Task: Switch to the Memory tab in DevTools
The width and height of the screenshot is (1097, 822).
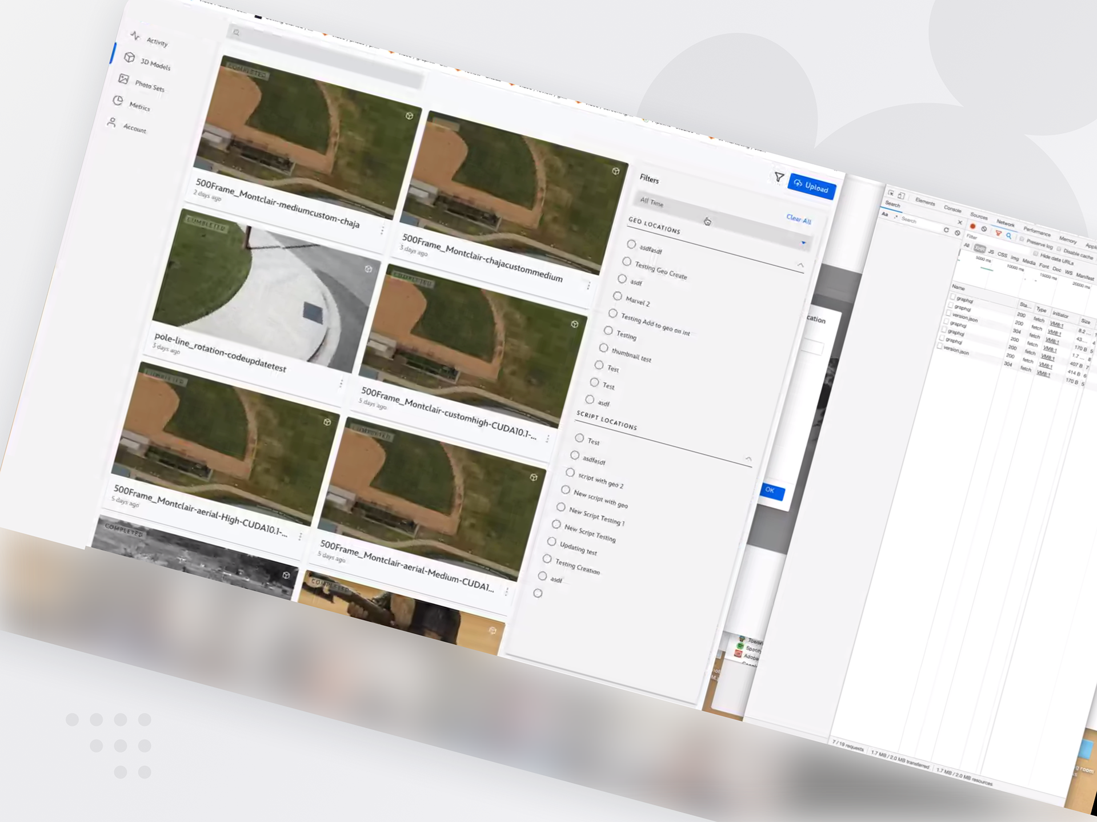Action: pos(1067,240)
